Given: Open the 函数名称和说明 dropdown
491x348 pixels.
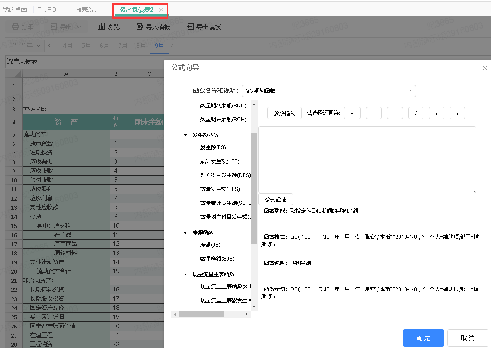Looking at the screenshot, I should 329,90.
